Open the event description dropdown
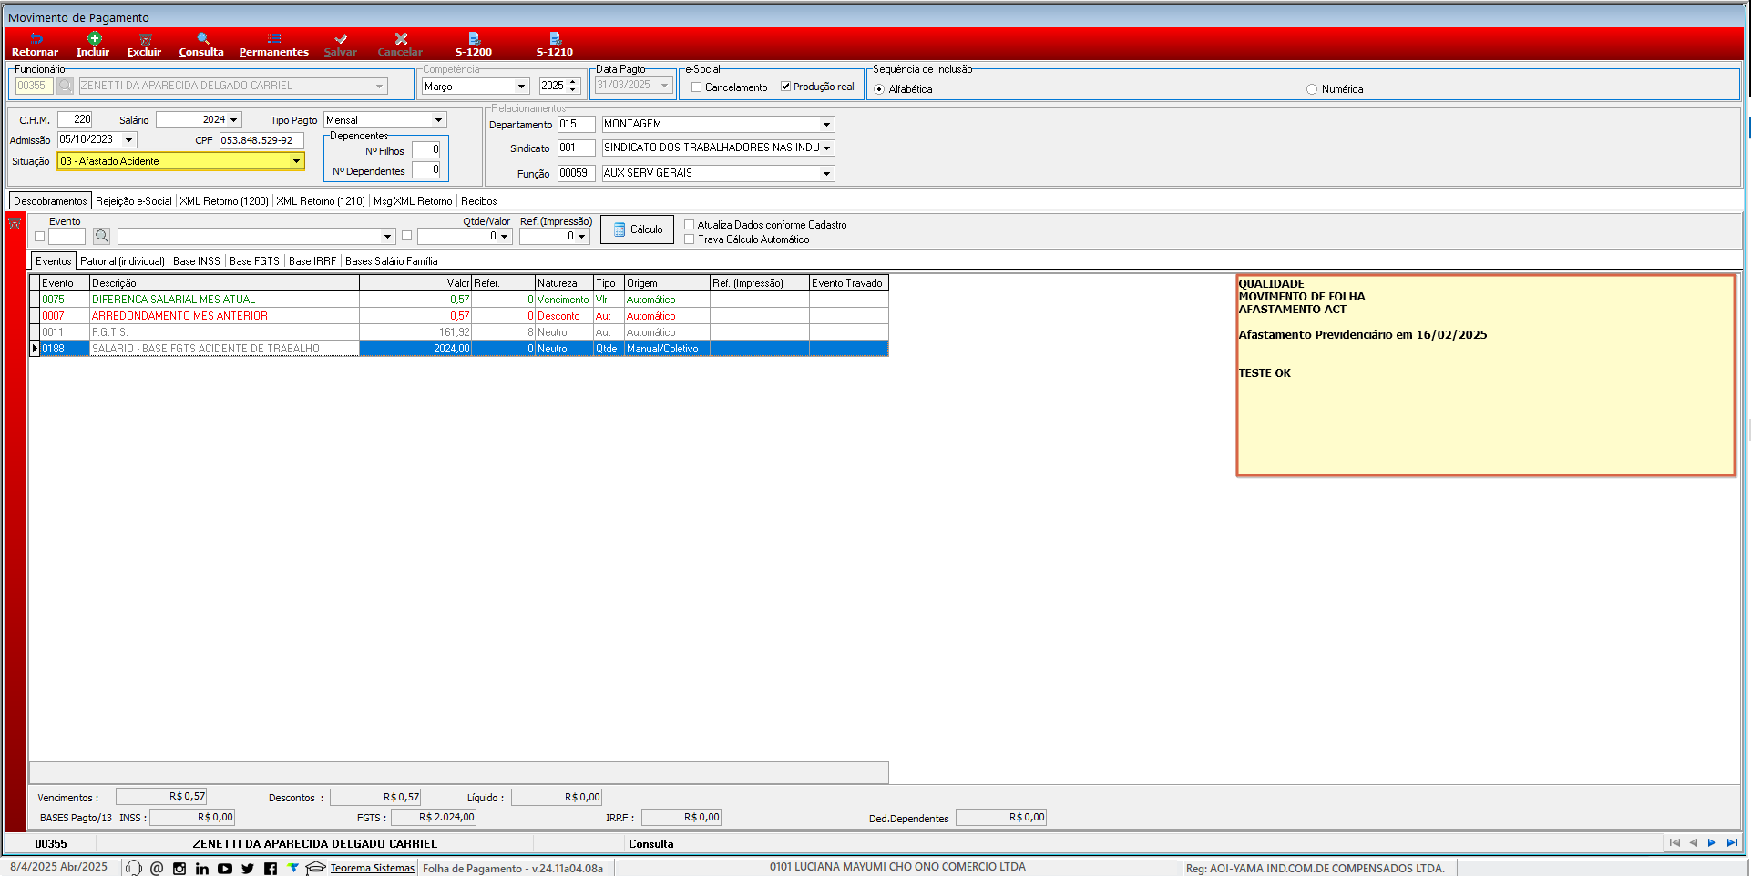Screen dimensions: 1751x876 tap(387, 236)
